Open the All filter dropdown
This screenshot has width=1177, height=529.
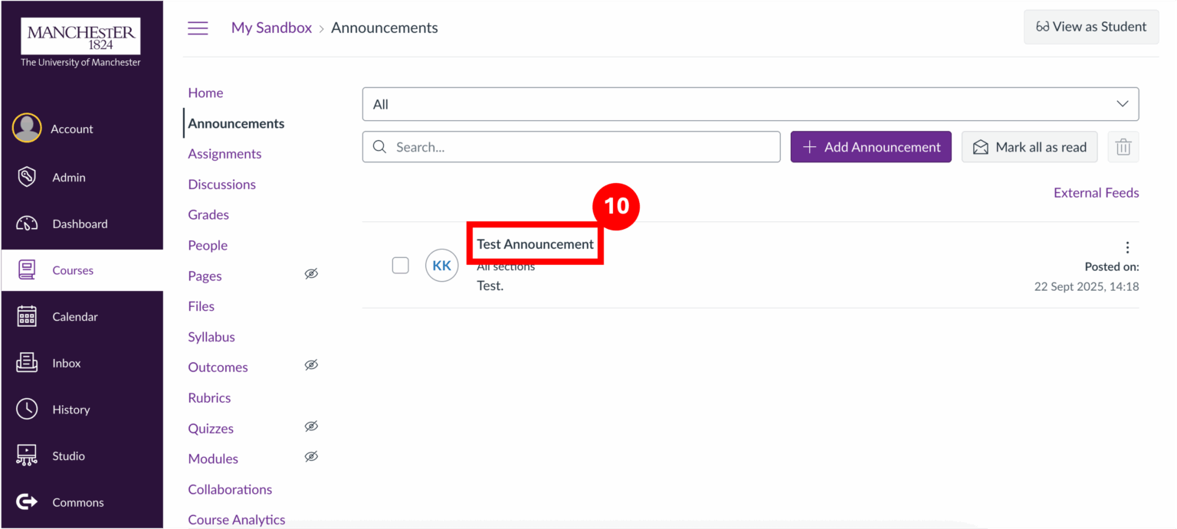tap(749, 103)
